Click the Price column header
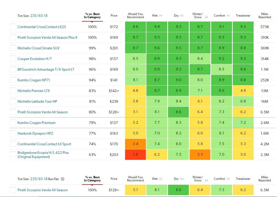This screenshot has height=197, width=277. [x=114, y=15]
